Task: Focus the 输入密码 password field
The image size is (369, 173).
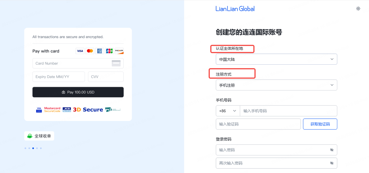Action: pos(276,150)
